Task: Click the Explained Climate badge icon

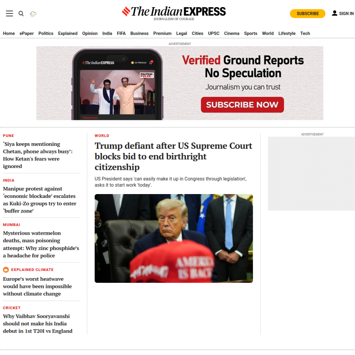Action: [x=6, y=270]
